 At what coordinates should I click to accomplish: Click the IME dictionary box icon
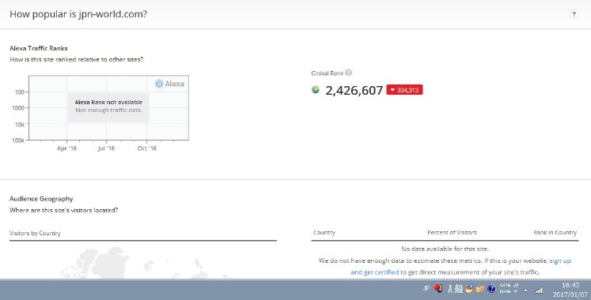click(x=480, y=289)
